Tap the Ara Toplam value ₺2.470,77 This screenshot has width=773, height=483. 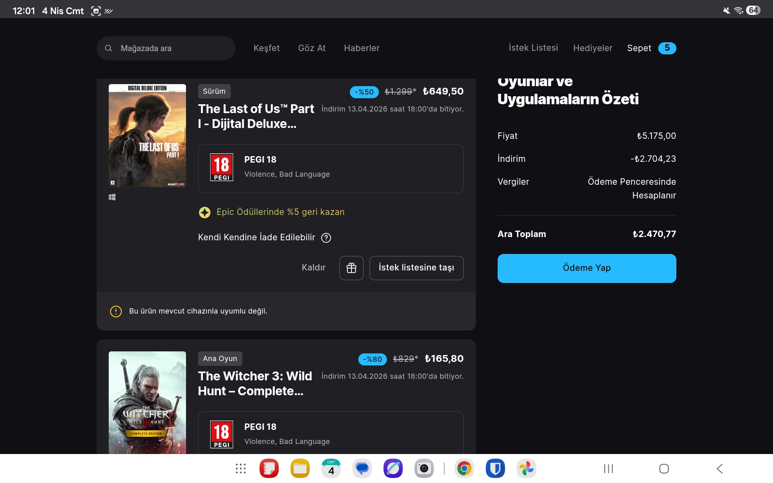click(x=654, y=234)
